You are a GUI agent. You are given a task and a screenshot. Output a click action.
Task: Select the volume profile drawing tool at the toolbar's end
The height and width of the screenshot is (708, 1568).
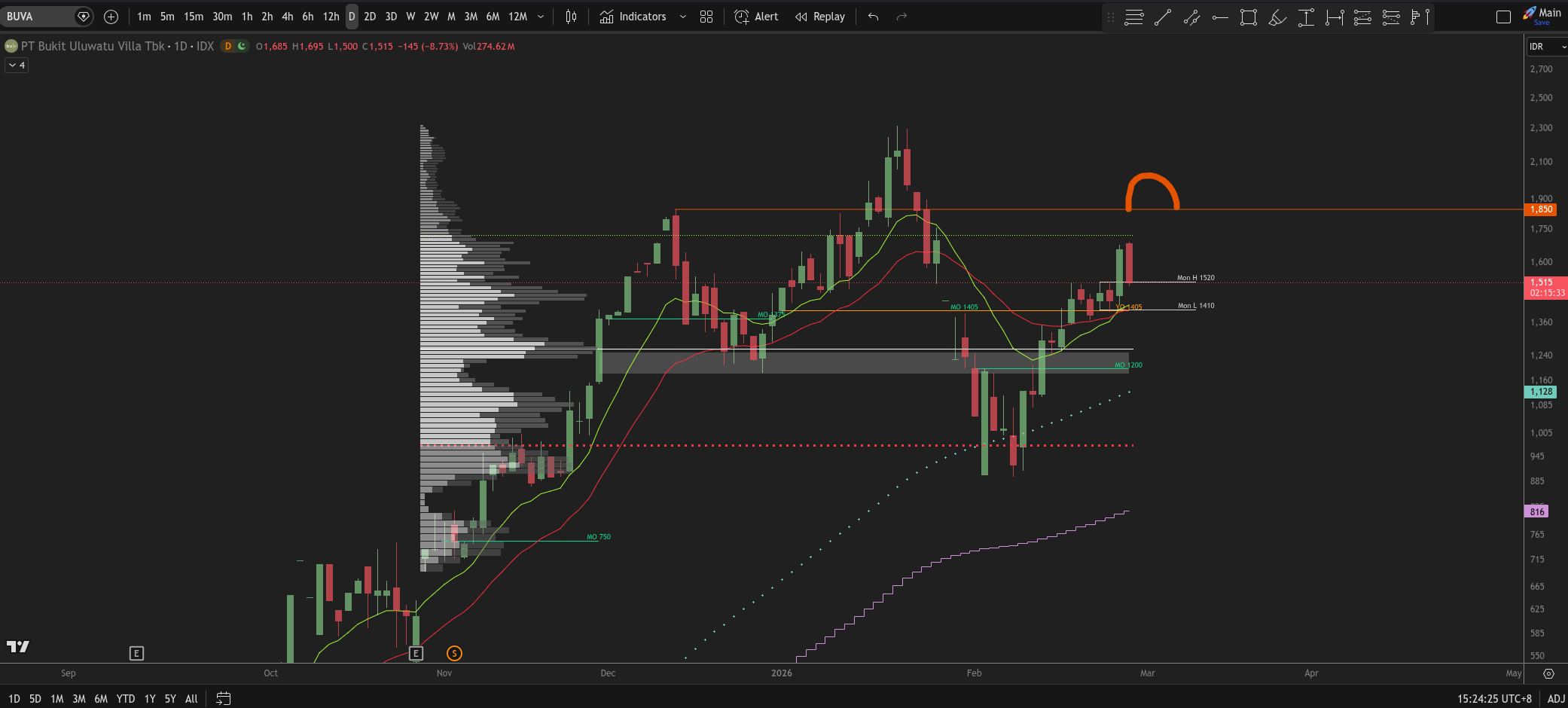click(x=1420, y=17)
